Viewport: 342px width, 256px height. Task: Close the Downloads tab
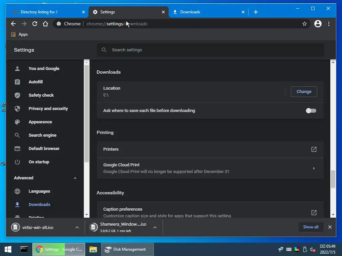click(x=243, y=12)
